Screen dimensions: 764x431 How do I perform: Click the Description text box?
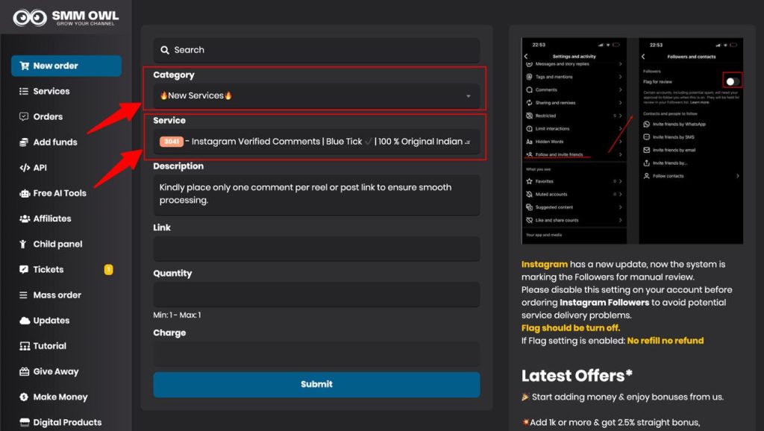[x=316, y=195]
